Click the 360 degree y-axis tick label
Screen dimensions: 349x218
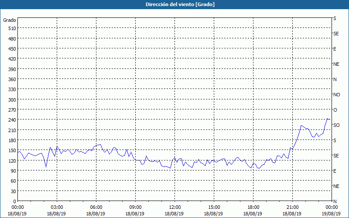(12, 79)
